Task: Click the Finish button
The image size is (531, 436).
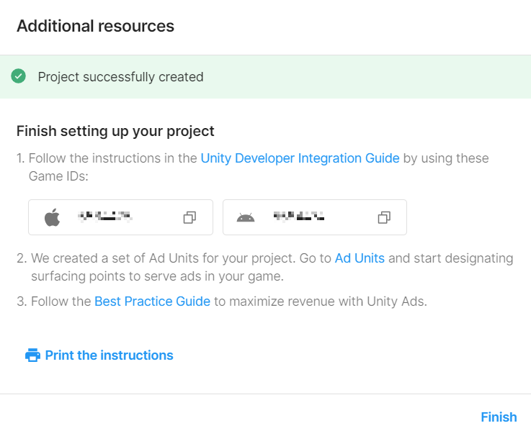Action: (499, 417)
